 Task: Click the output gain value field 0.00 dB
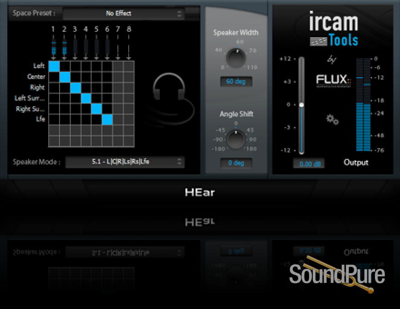pos(309,164)
